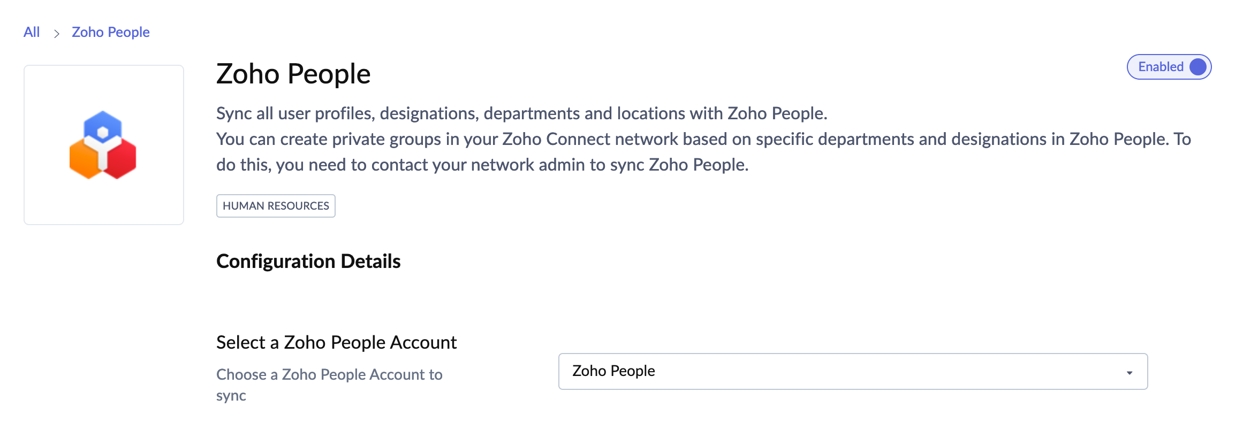Click the Configuration Details heading

308,262
